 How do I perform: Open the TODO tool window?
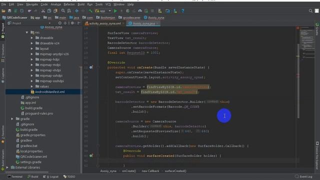pyautogui.click(x=69, y=176)
